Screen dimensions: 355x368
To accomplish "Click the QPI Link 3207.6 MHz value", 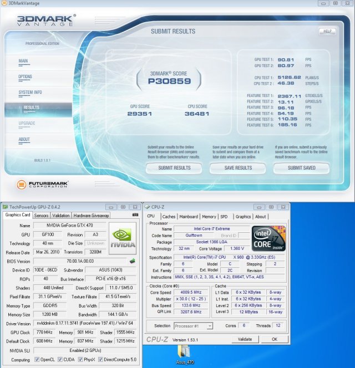I will 191,311.
